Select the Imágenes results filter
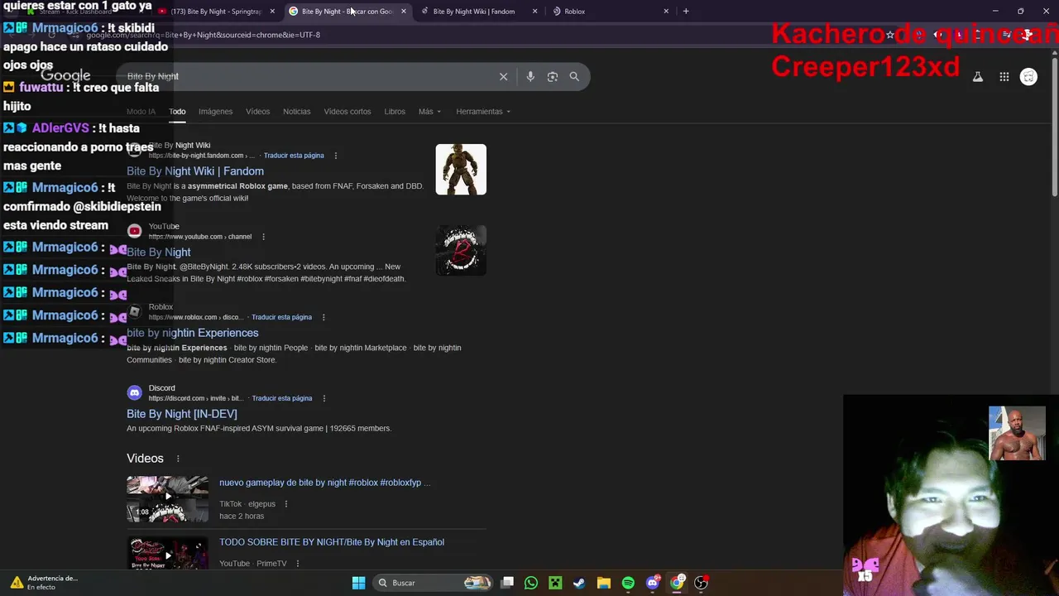The width and height of the screenshot is (1059, 596). (215, 112)
